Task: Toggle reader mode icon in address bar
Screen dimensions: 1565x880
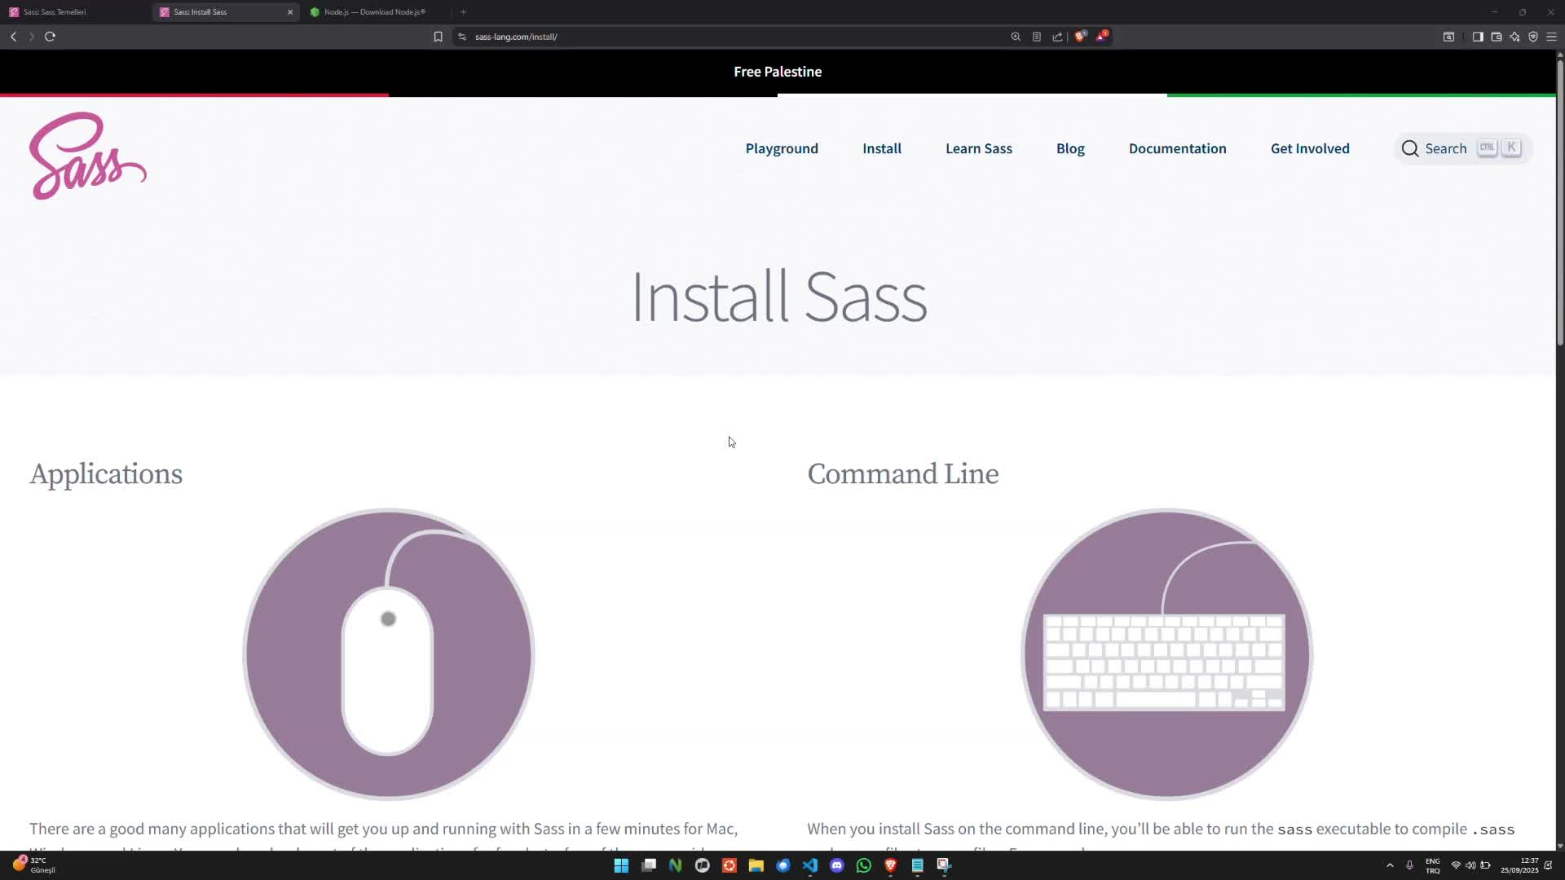Action: coord(1036,37)
